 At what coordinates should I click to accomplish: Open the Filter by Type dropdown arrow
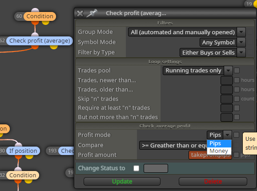(x=241, y=52)
